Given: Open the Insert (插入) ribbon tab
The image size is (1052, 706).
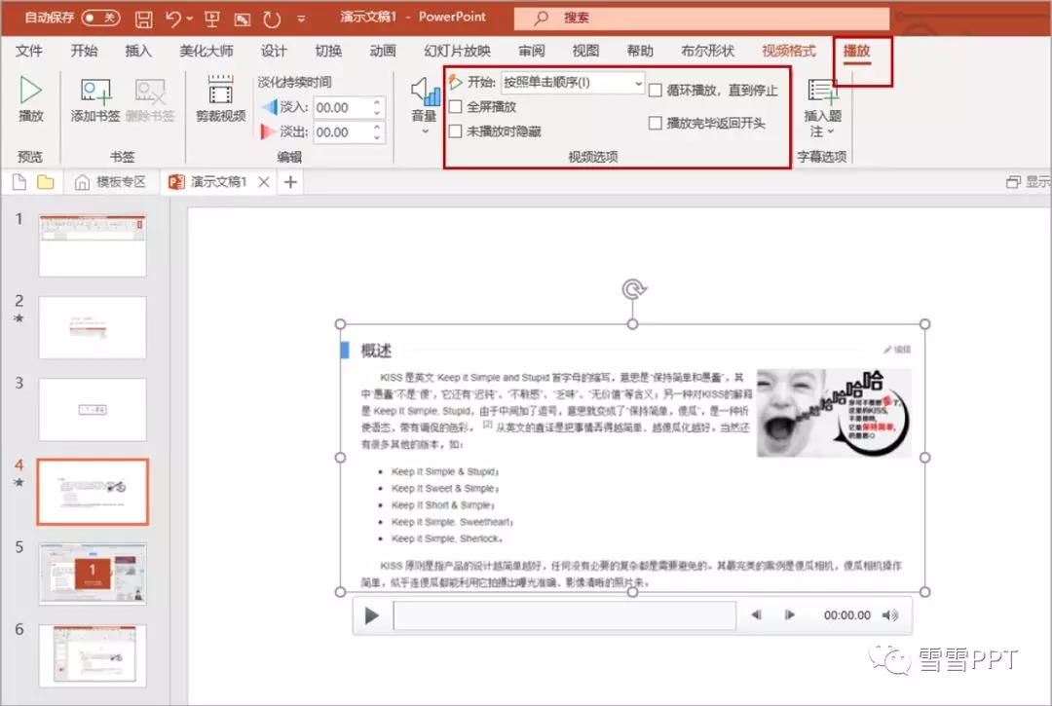Looking at the screenshot, I should point(138,51).
